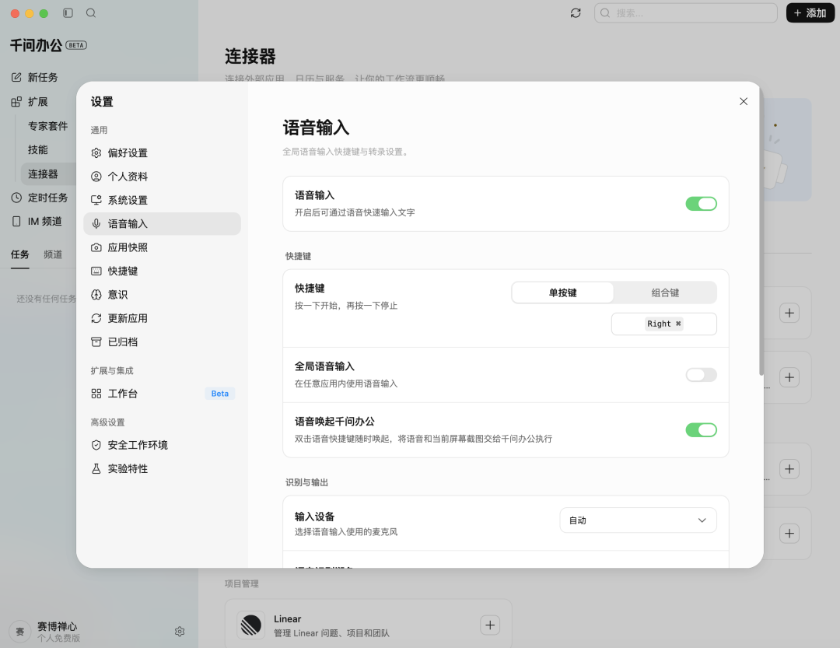Image resolution: width=840 pixels, height=648 pixels.
Task: Switch shortcut mode to 组合键
Action: coord(665,292)
